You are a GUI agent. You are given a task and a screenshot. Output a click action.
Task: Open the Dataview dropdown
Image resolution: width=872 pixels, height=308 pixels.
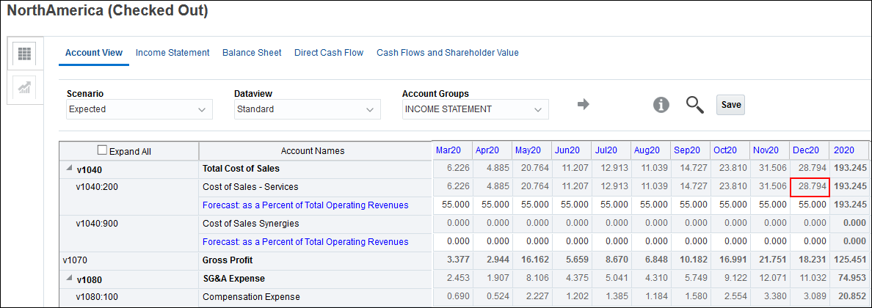tap(307, 109)
